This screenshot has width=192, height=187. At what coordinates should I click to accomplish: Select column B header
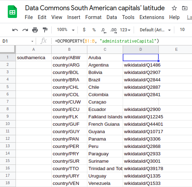click(69, 49)
